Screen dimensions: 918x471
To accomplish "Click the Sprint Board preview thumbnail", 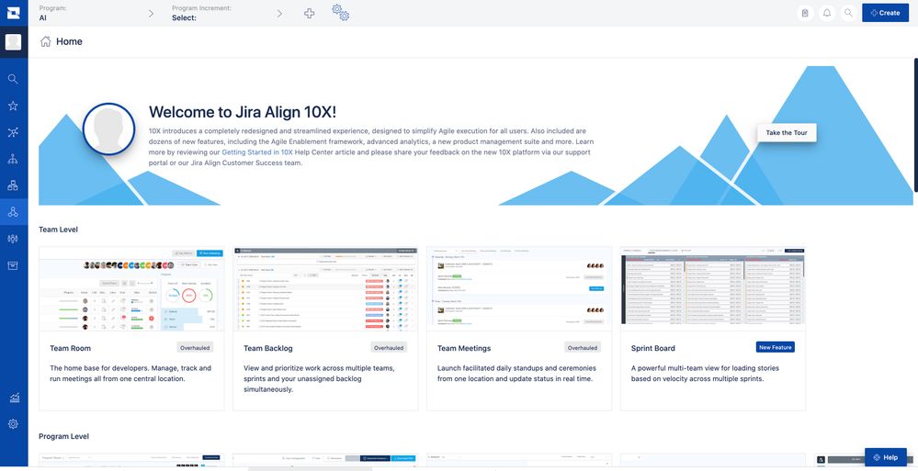I will pos(713,289).
